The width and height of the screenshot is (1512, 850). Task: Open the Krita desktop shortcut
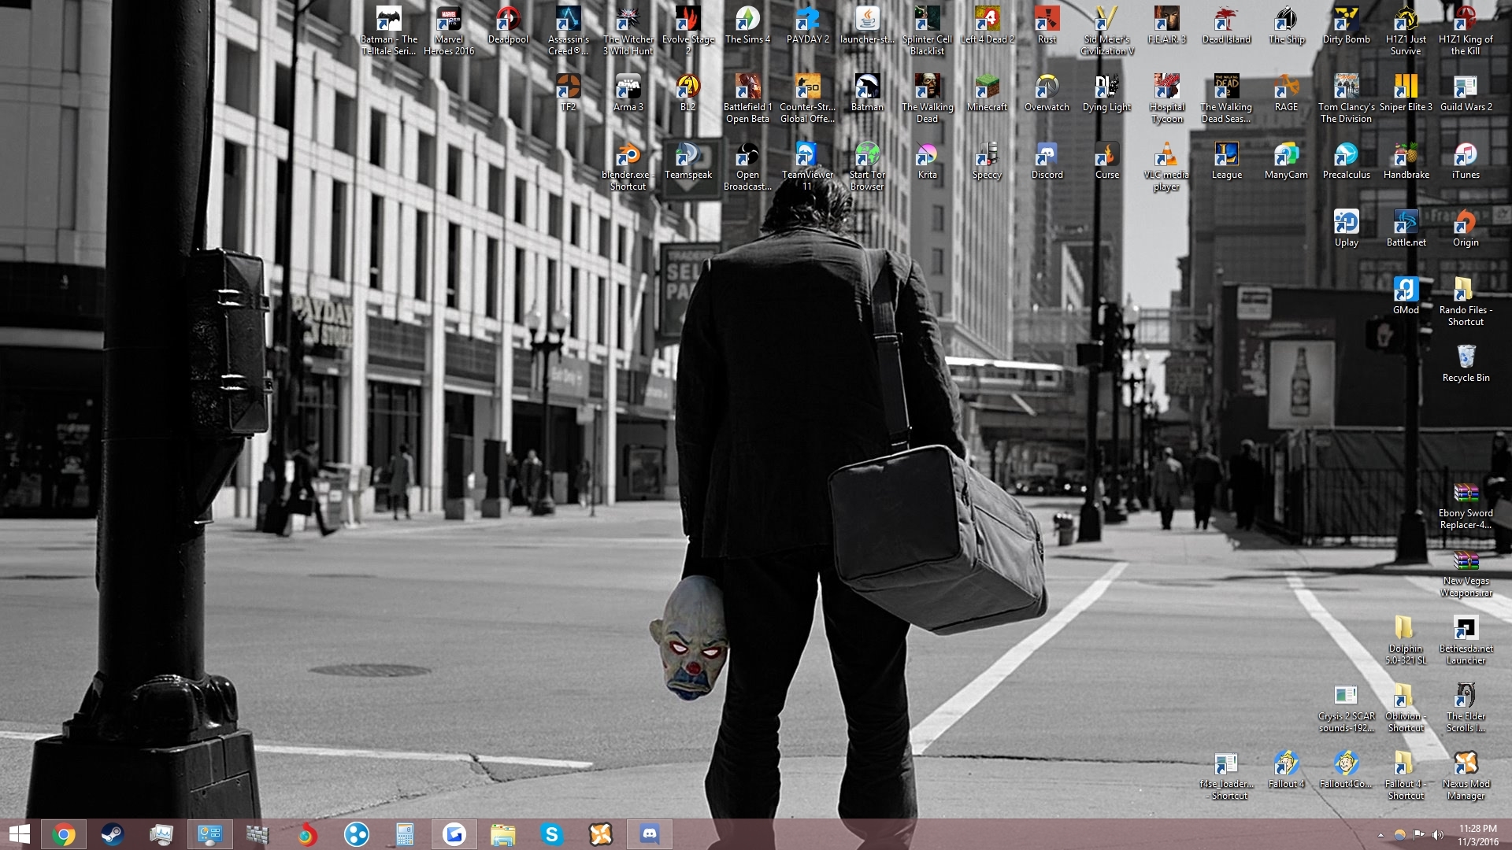[x=927, y=161]
